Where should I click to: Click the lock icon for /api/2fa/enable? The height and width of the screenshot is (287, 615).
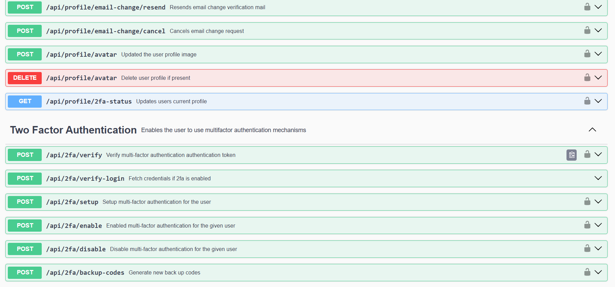click(587, 225)
